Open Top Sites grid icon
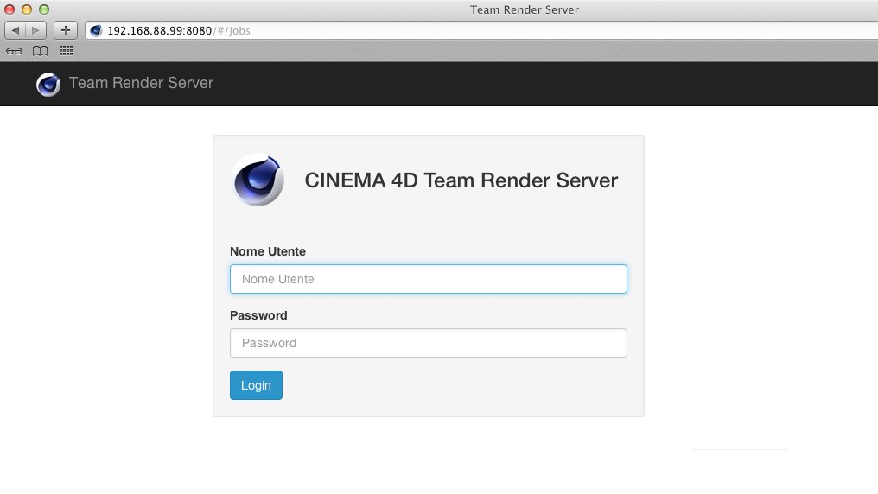The width and height of the screenshot is (878, 494). [x=66, y=51]
